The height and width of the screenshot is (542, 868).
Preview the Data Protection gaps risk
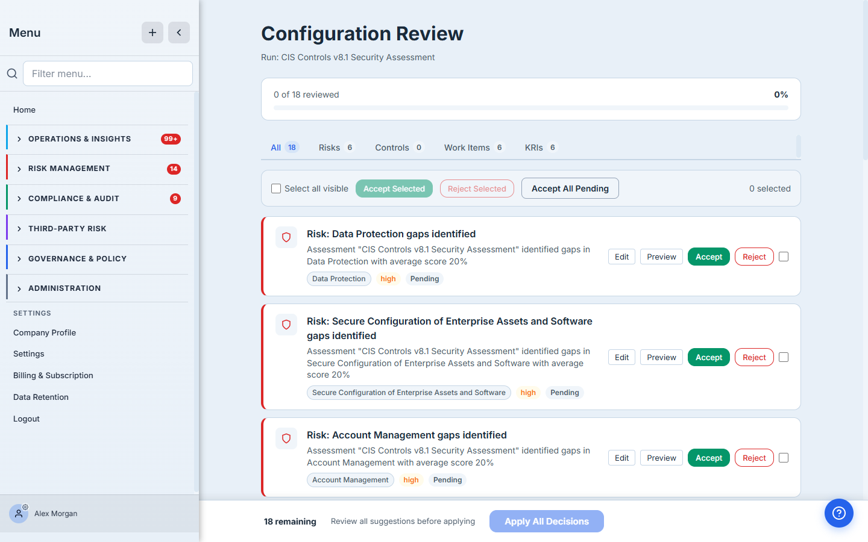661,257
